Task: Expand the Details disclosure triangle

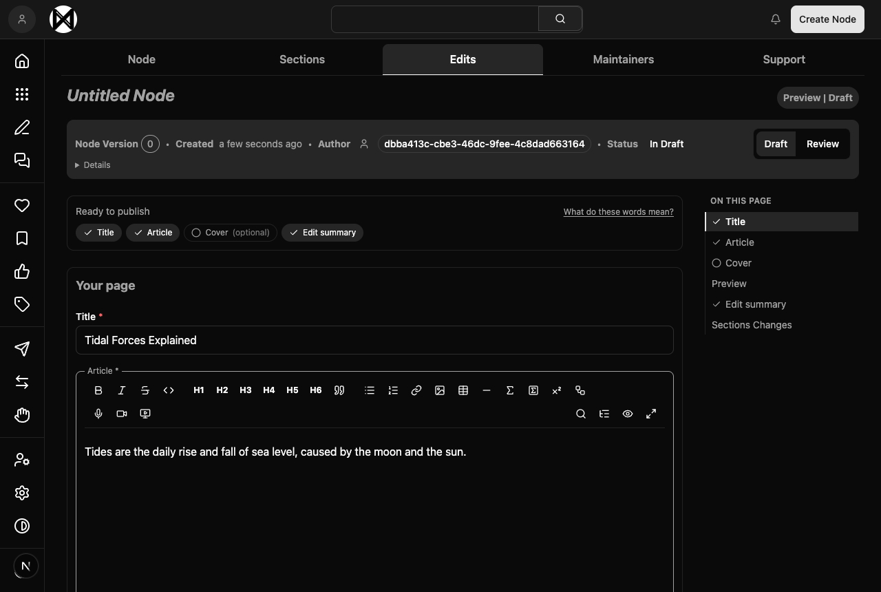Action: pyautogui.click(x=93, y=165)
